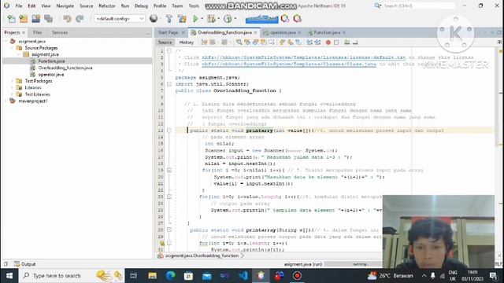Click the Debug Project toolbar icon
Image resolution: width=504 pixels, height=283 pixels.
pos(211,19)
